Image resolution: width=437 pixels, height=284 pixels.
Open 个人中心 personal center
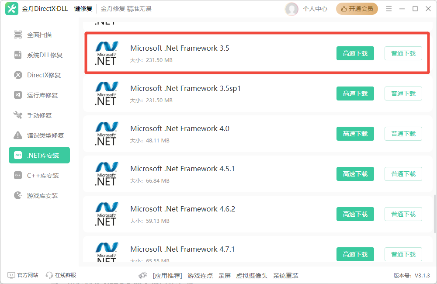coord(315,9)
